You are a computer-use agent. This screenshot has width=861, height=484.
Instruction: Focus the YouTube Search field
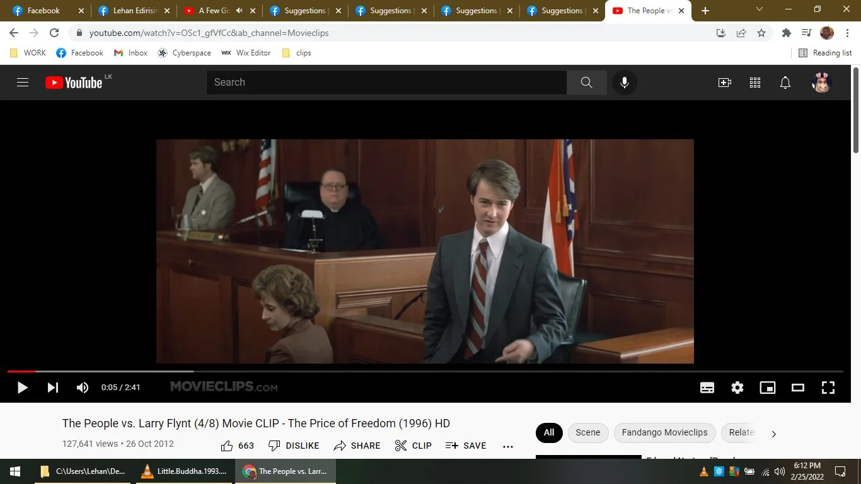[386, 83]
